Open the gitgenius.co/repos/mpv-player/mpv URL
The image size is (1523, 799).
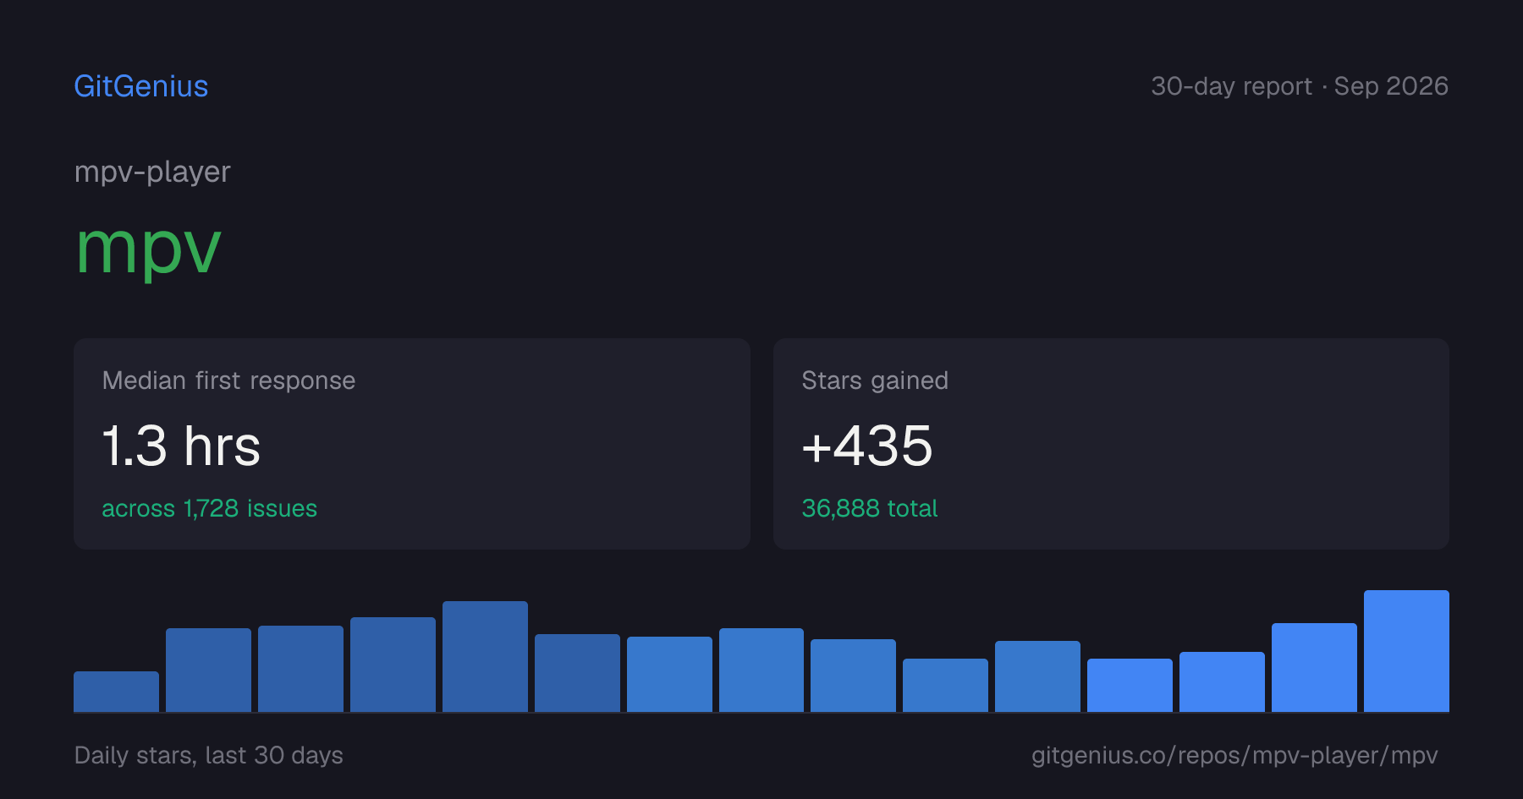point(1234,755)
